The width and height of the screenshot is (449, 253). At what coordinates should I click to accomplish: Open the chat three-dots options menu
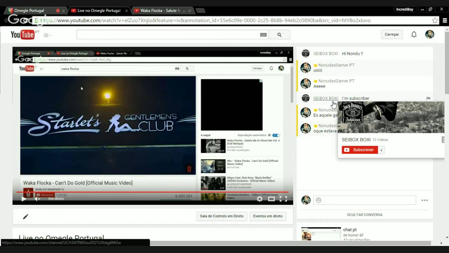[424, 200]
